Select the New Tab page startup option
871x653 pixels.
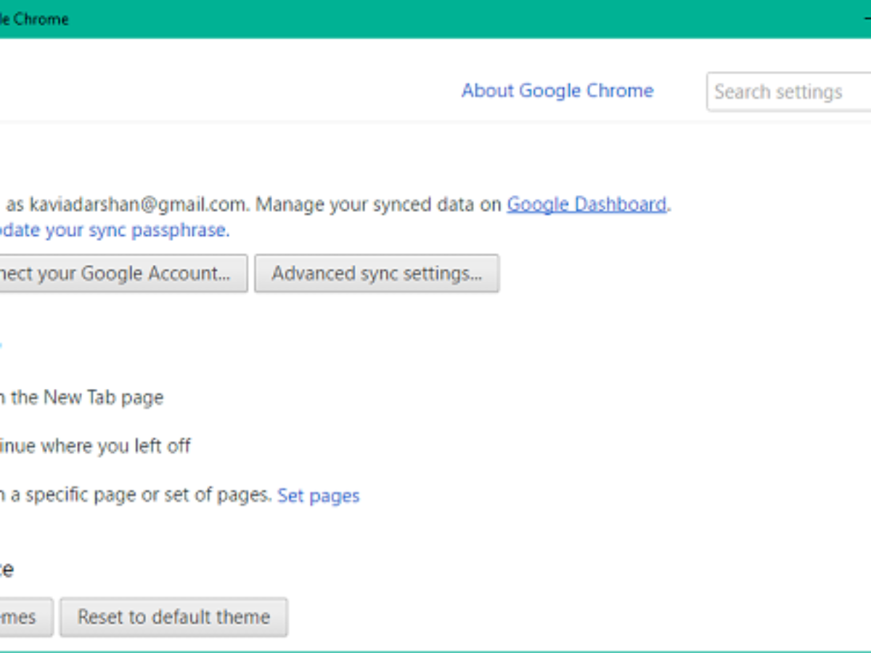tap(87, 398)
